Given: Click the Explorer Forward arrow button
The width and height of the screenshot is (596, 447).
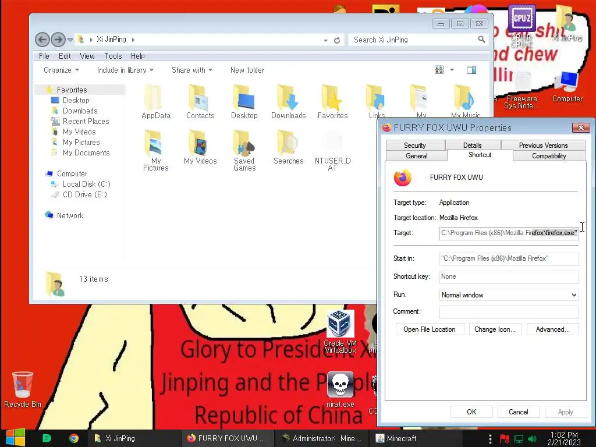Looking at the screenshot, I should click(x=58, y=40).
